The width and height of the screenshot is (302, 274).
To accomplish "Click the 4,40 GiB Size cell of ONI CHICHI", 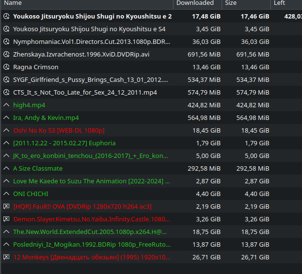I will (257, 194).
